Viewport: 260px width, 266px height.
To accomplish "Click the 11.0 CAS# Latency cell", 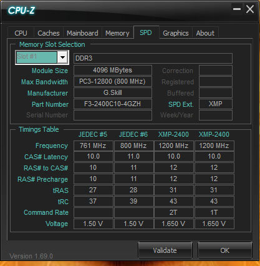I will point(133,157).
